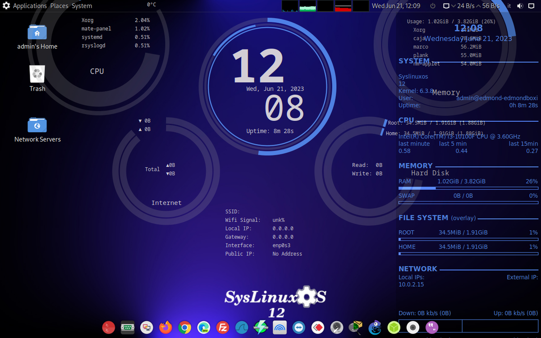This screenshot has height=338, width=541.
Task: Open the volume speaker icon in the panel
Action: pyautogui.click(x=520, y=6)
